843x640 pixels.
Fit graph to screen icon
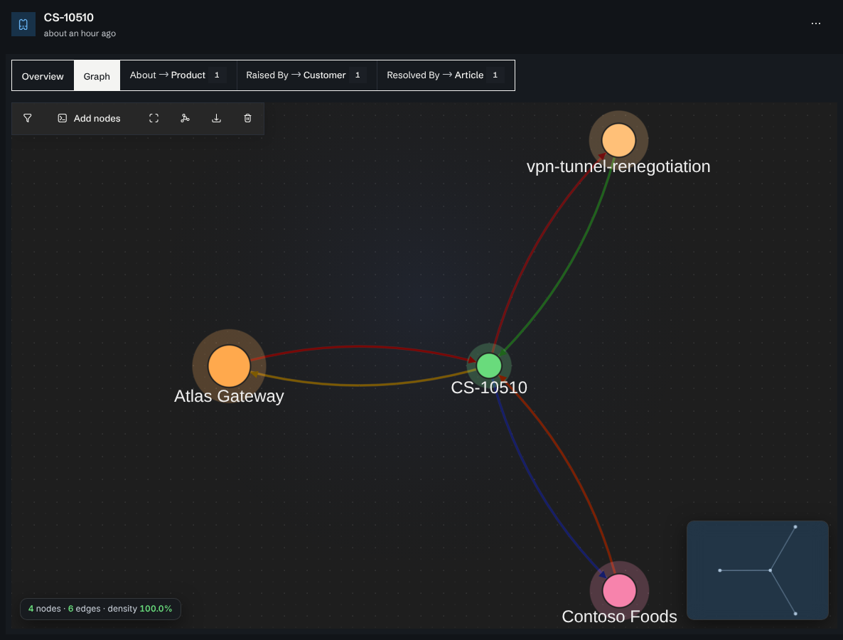point(154,118)
